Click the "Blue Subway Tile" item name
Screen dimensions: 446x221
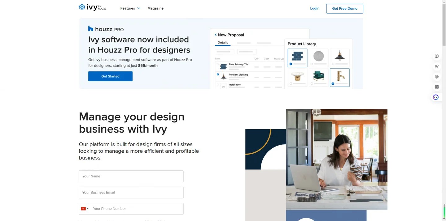[x=238, y=64]
